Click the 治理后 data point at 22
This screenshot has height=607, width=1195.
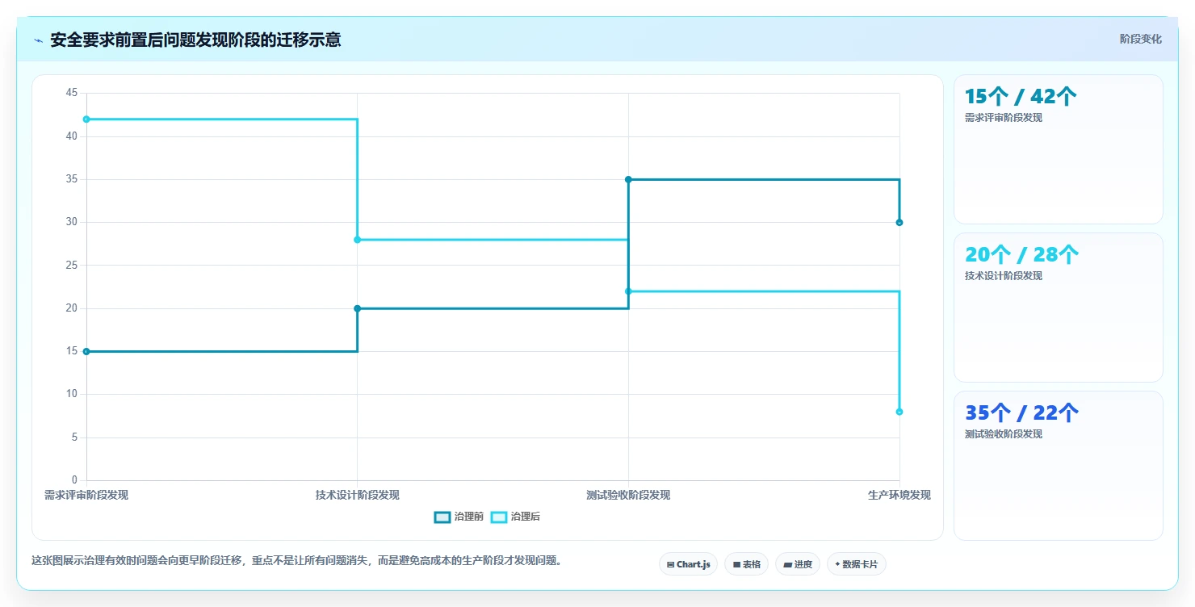[x=628, y=291]
